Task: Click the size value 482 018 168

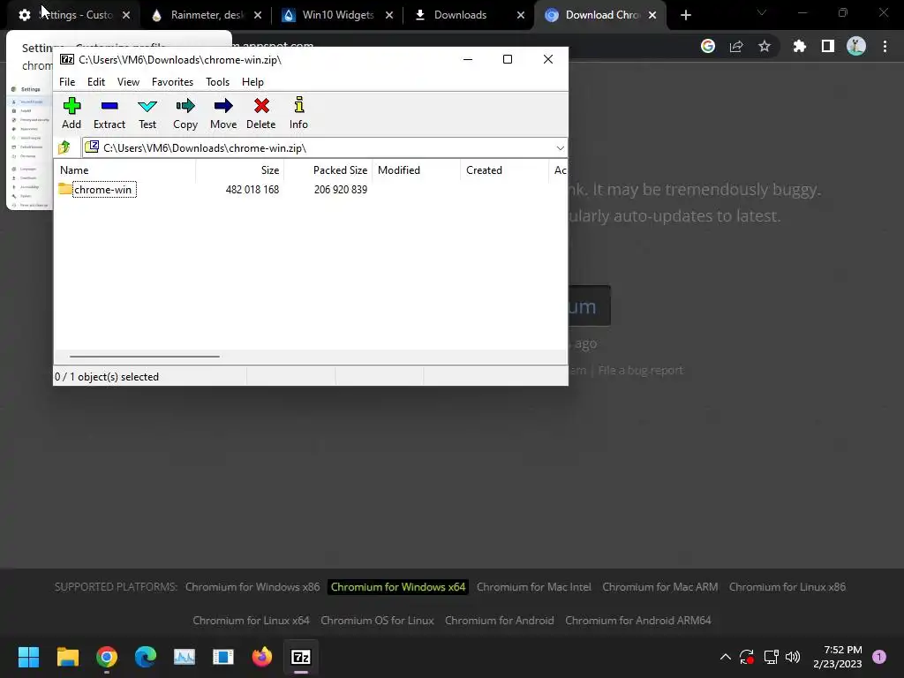Action: coord(252,189)
